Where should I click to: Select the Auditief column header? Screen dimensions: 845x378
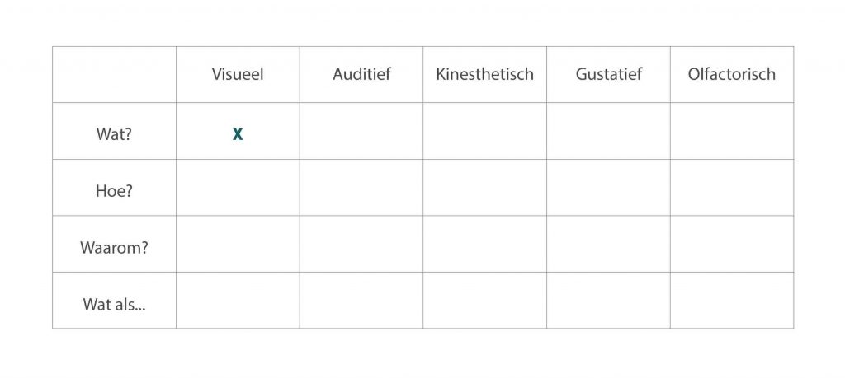361,74
